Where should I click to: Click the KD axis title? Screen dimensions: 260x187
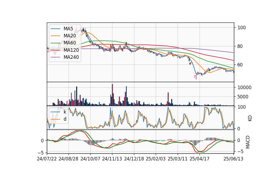coord(250,118)
